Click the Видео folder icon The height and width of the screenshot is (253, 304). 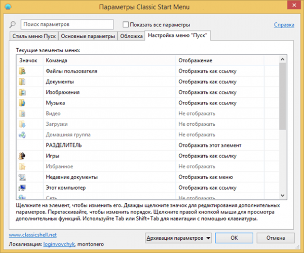[22, 114]
